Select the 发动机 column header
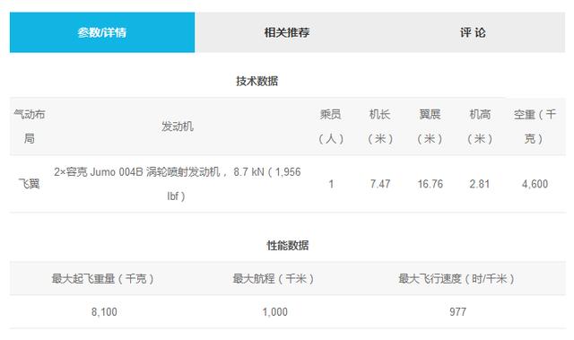This screenshot has width=574, height=340. point(178,126)
